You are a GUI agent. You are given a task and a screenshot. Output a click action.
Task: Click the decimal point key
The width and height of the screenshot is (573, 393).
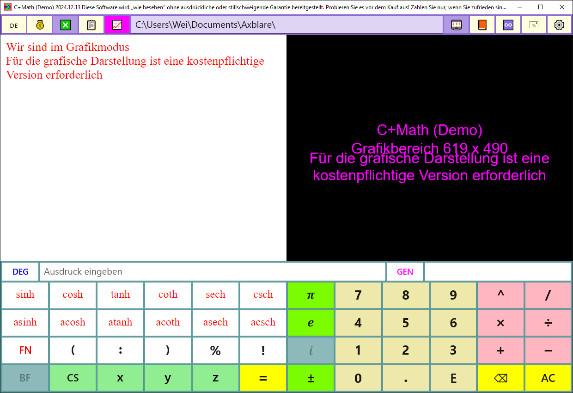pyautogui.click(x=406, y=378)
